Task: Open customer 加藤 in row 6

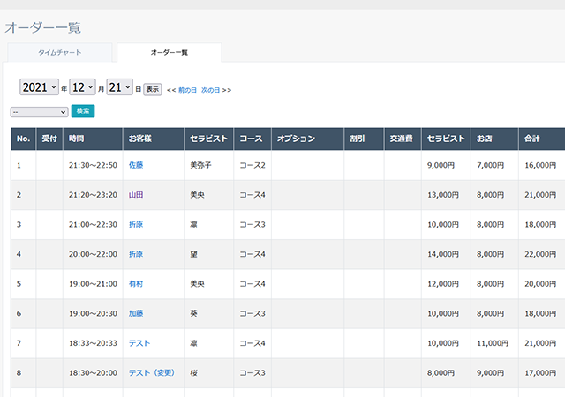Action: (x=136, y=313)
